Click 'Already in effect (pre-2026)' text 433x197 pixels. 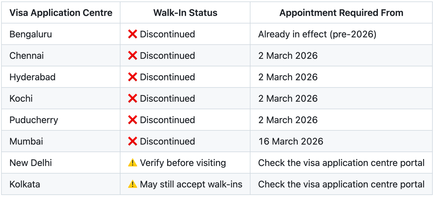click(x=317, y=34)
